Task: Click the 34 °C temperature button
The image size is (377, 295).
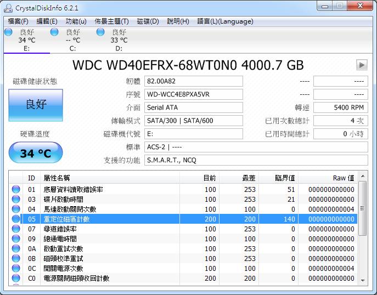Action: (36, 152)
